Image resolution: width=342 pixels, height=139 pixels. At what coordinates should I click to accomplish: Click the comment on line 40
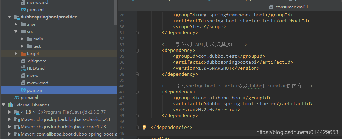pyautogui.click(x=237, y=86)
